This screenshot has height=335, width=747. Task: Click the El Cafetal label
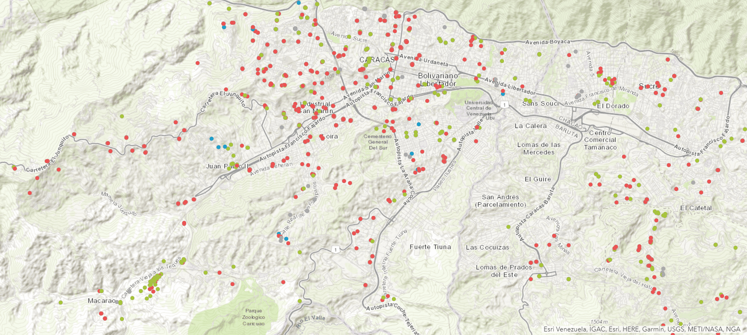click(696, 208)
